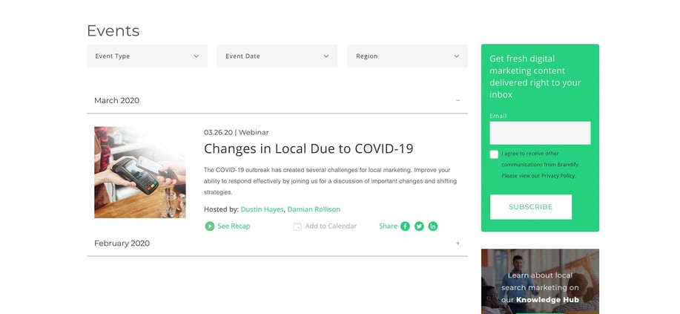Click the Facebook share icon

point(405,226)
